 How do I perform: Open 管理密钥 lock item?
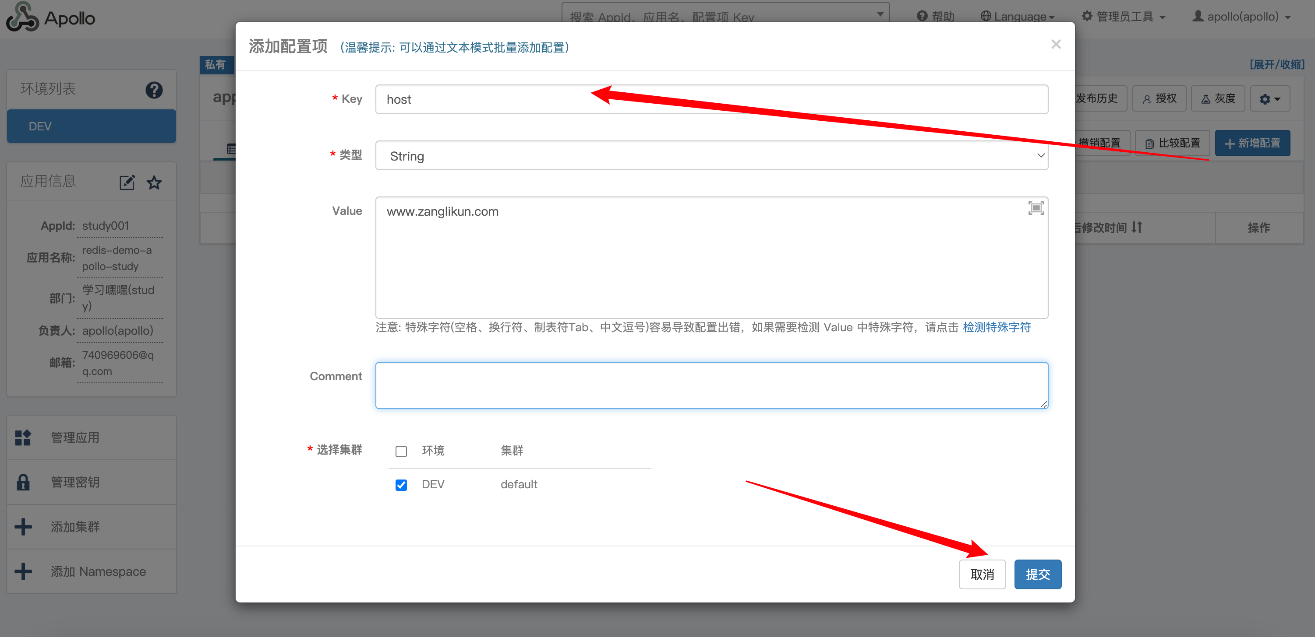tap(74, 482)
